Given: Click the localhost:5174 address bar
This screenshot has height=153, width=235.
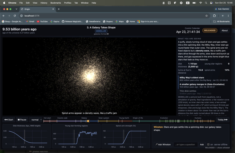Looking at the screenshot, I should [x=114, y=16].
